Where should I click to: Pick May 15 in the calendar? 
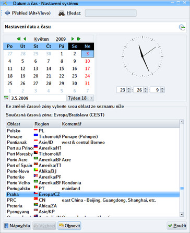point(62,68)
